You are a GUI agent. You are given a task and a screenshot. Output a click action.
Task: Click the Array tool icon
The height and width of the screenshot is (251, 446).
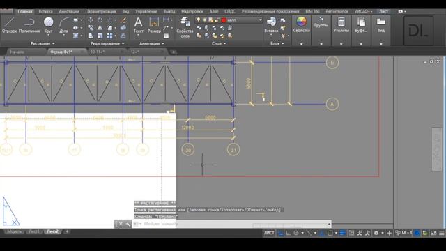[109, 36]
